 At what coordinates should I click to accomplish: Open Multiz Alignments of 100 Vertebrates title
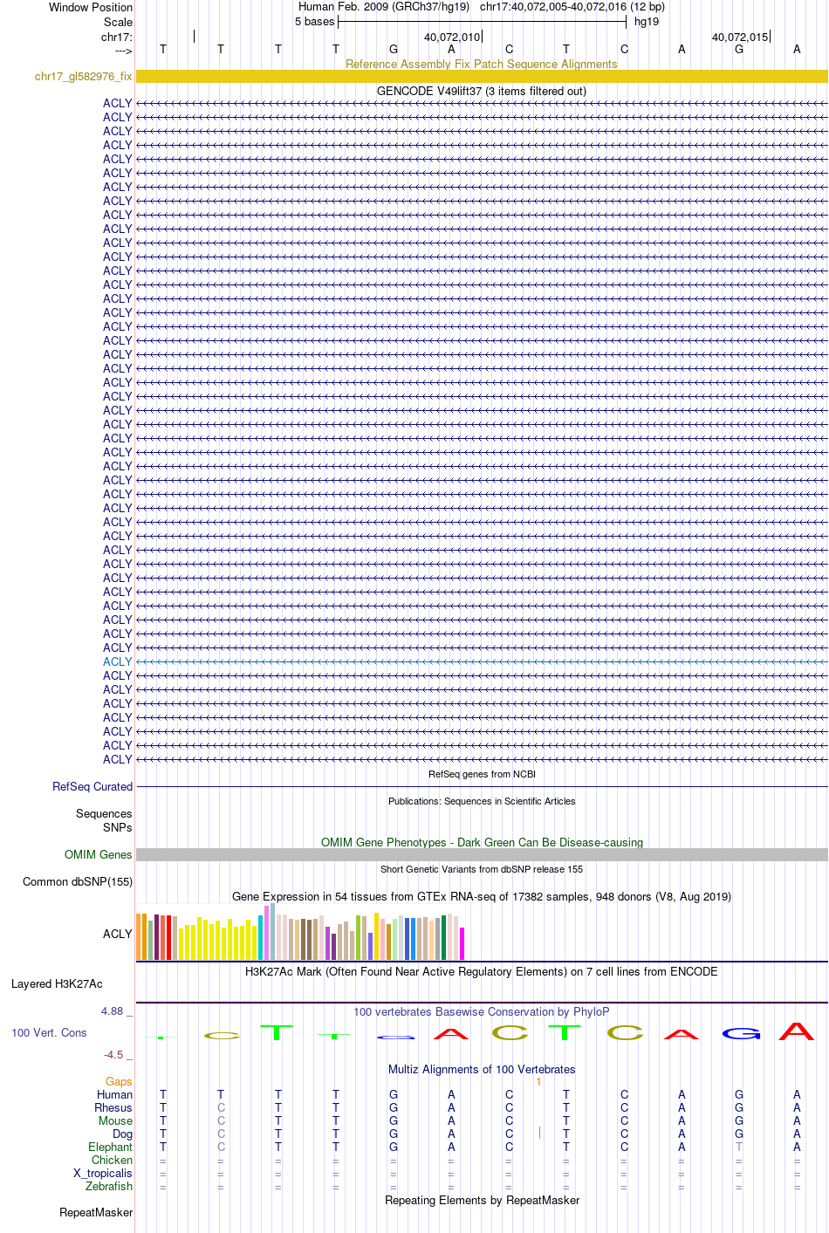click(482, 1069)
